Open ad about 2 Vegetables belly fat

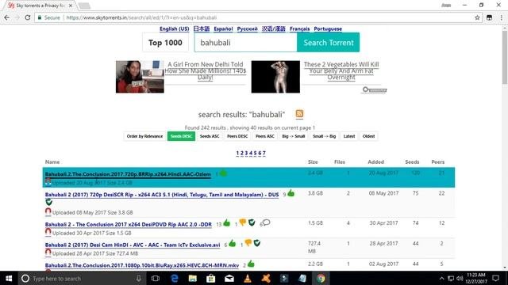341,70
